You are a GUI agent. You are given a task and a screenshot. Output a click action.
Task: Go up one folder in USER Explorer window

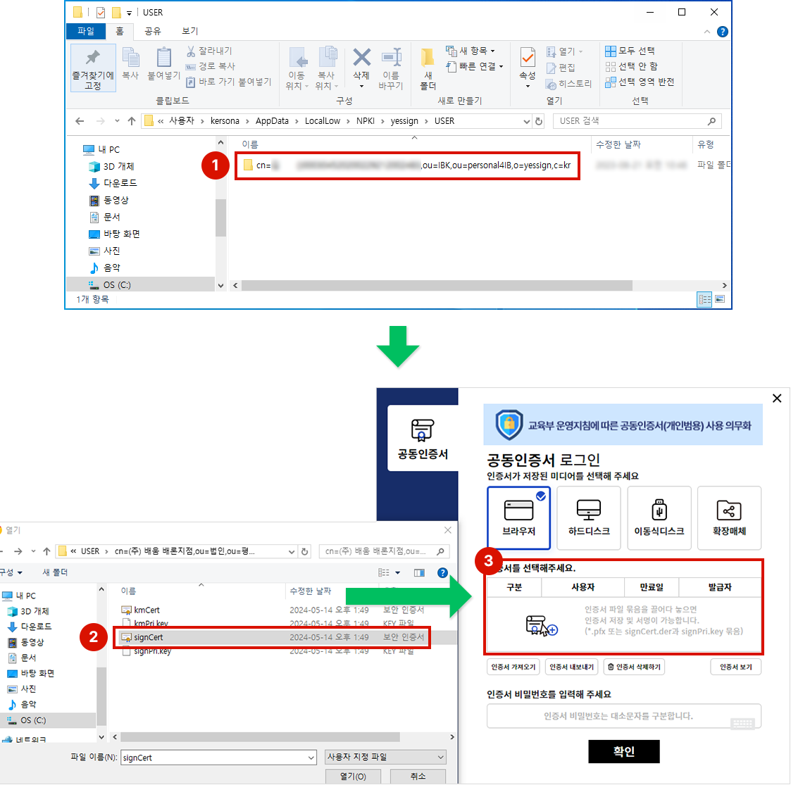point(132,121)
